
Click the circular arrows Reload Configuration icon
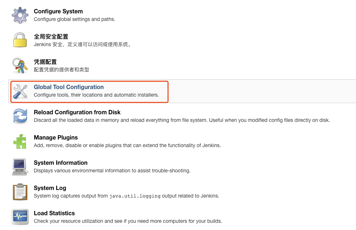tap(20, 116)
